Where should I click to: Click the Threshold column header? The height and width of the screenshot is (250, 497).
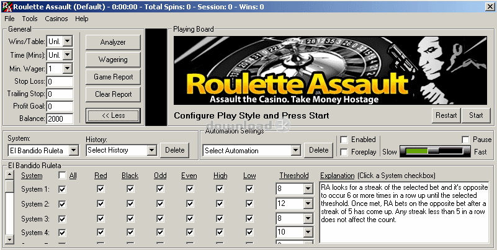coord(294,176)
